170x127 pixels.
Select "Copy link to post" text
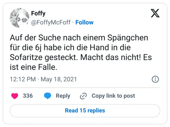(113, 96)
